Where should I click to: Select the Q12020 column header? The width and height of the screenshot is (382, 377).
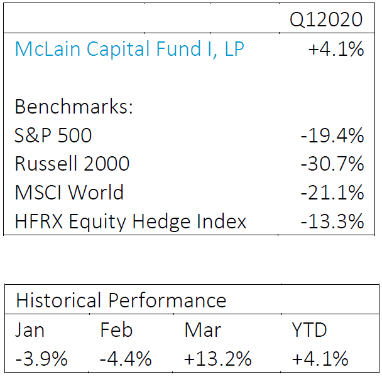pyautogui.click(x=326, y=19)
